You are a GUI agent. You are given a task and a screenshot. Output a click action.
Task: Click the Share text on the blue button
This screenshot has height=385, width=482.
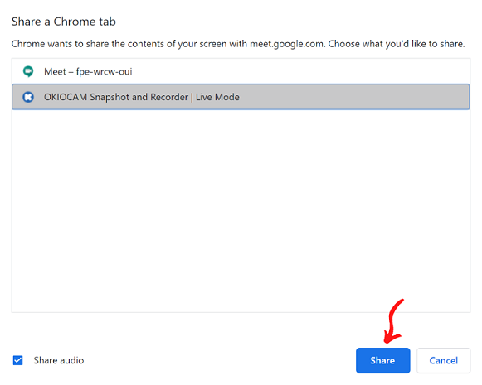pos(382,360)
